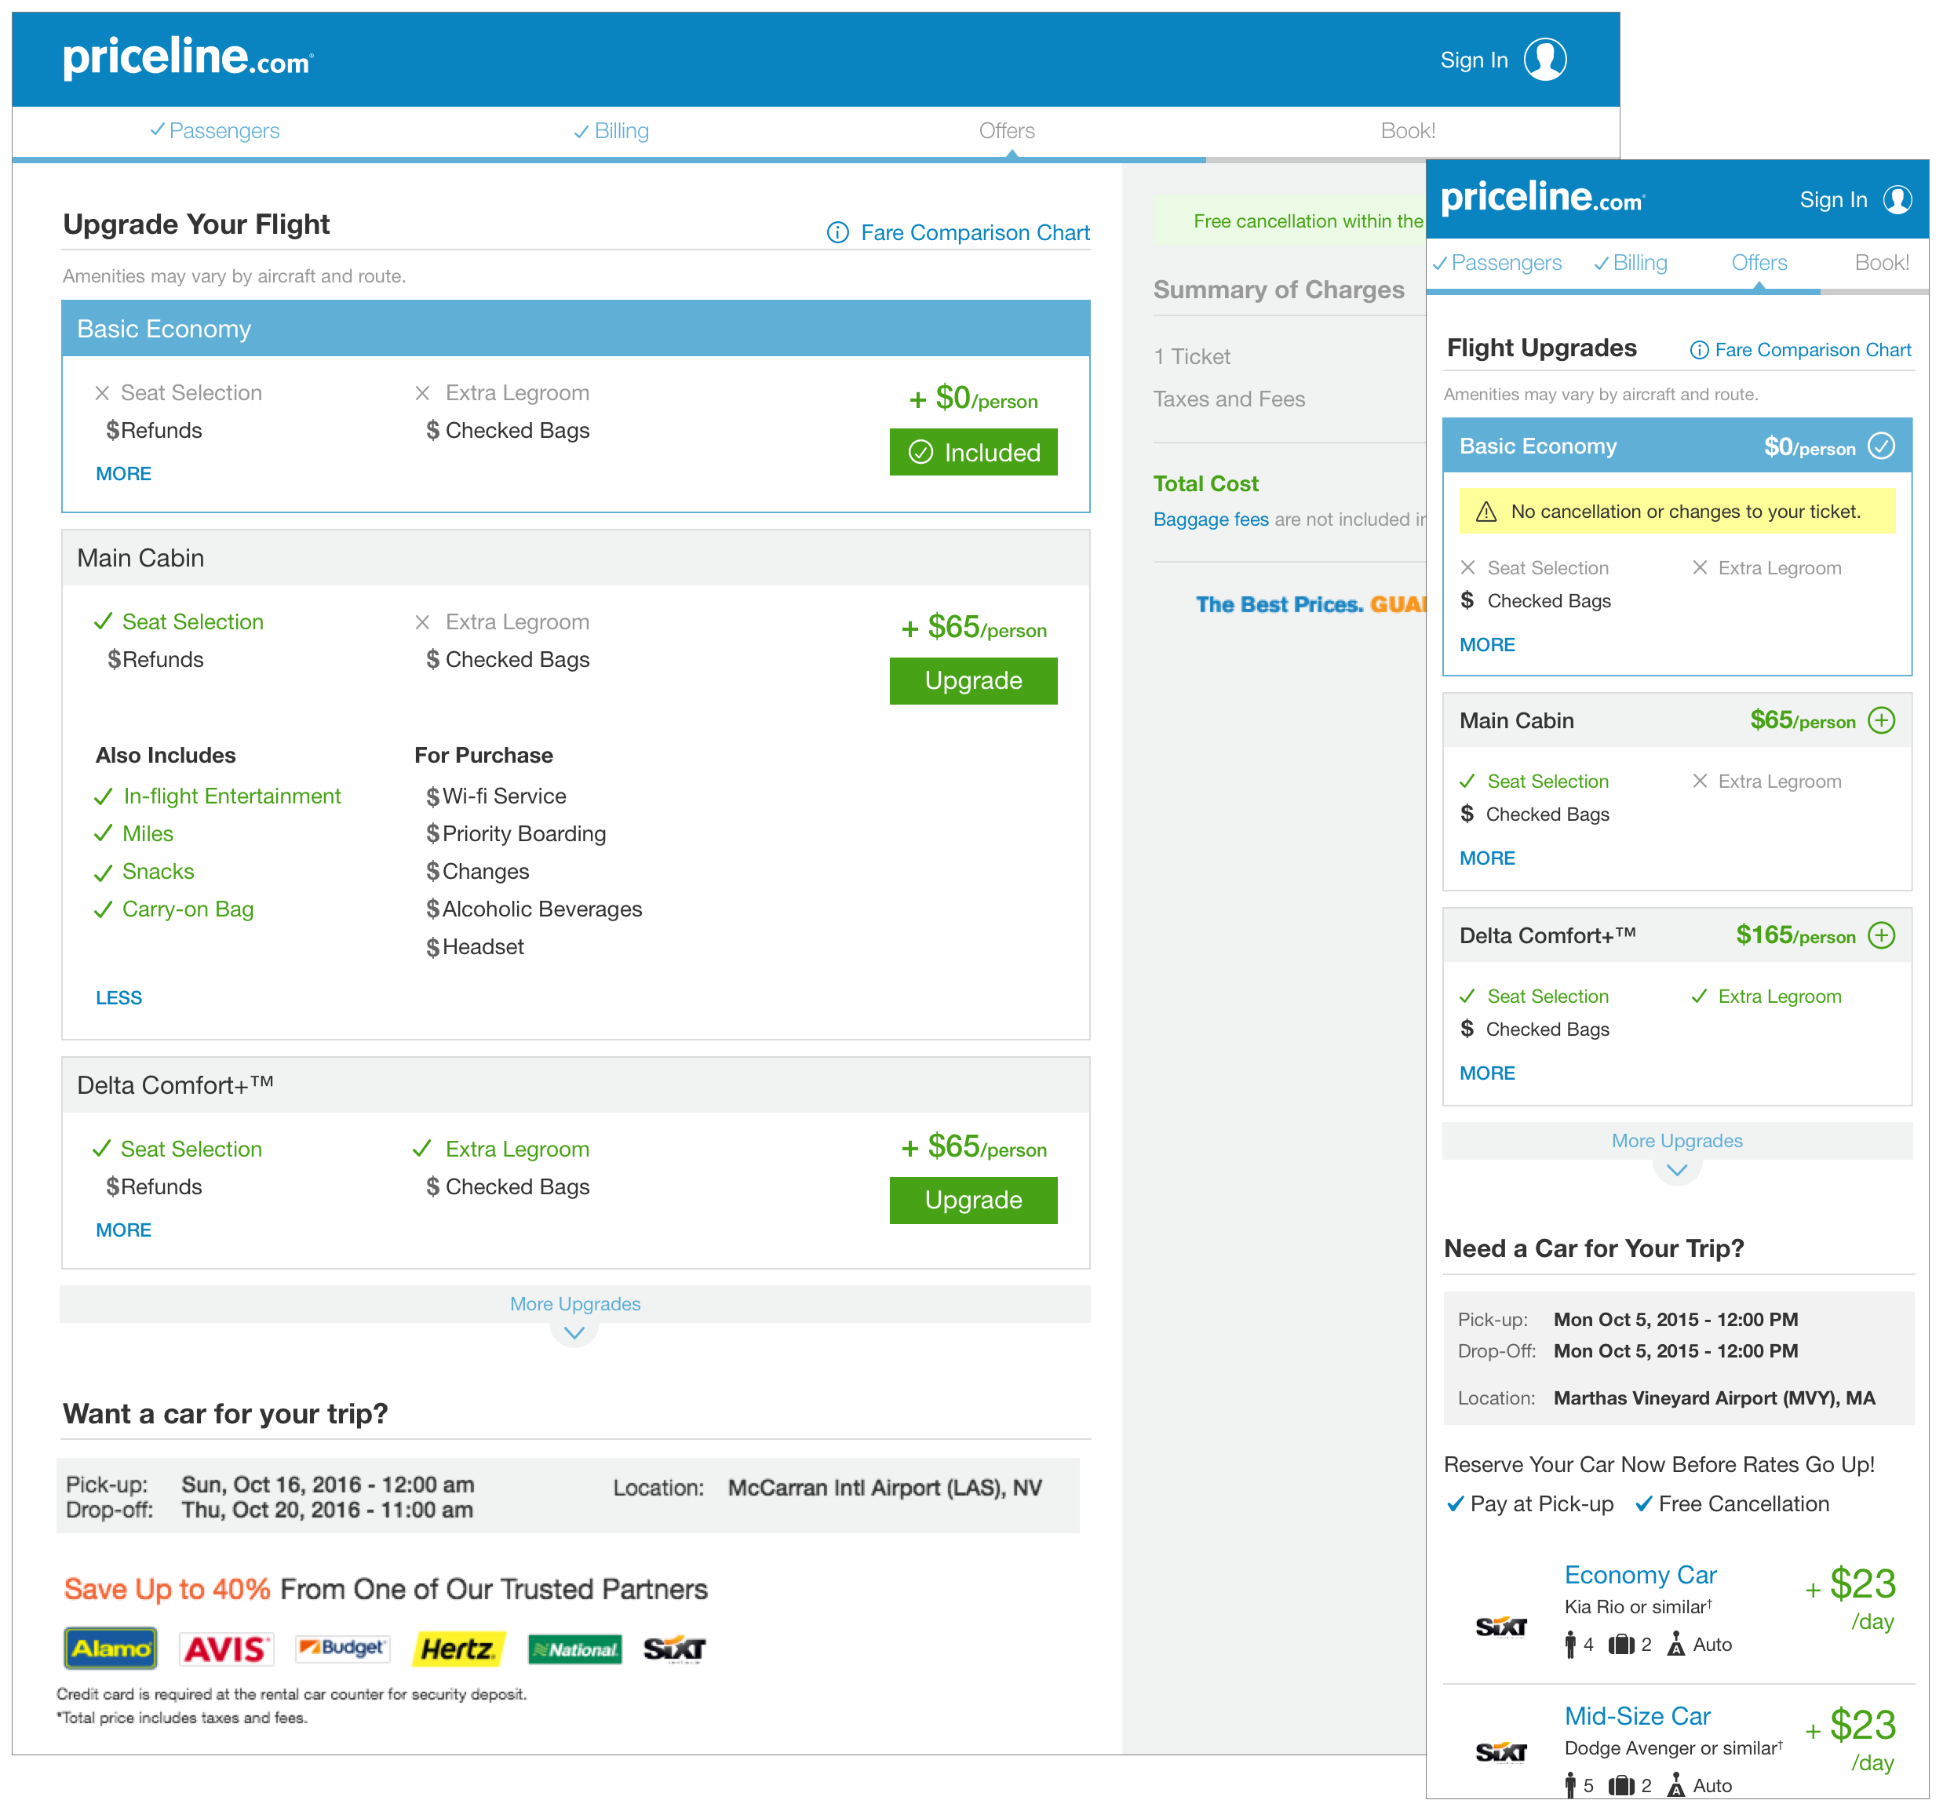Click the mobile Sign In profile icon
Viewport: 1943px width, 1811px height.
tap(1897, 200)
